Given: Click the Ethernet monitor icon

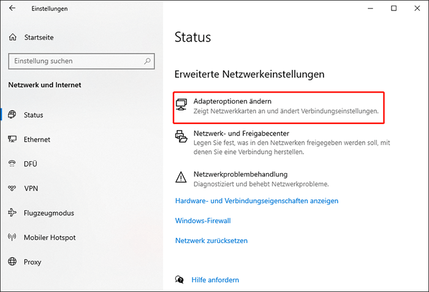Looking at the screenshot, I should (x=12, y=139).
